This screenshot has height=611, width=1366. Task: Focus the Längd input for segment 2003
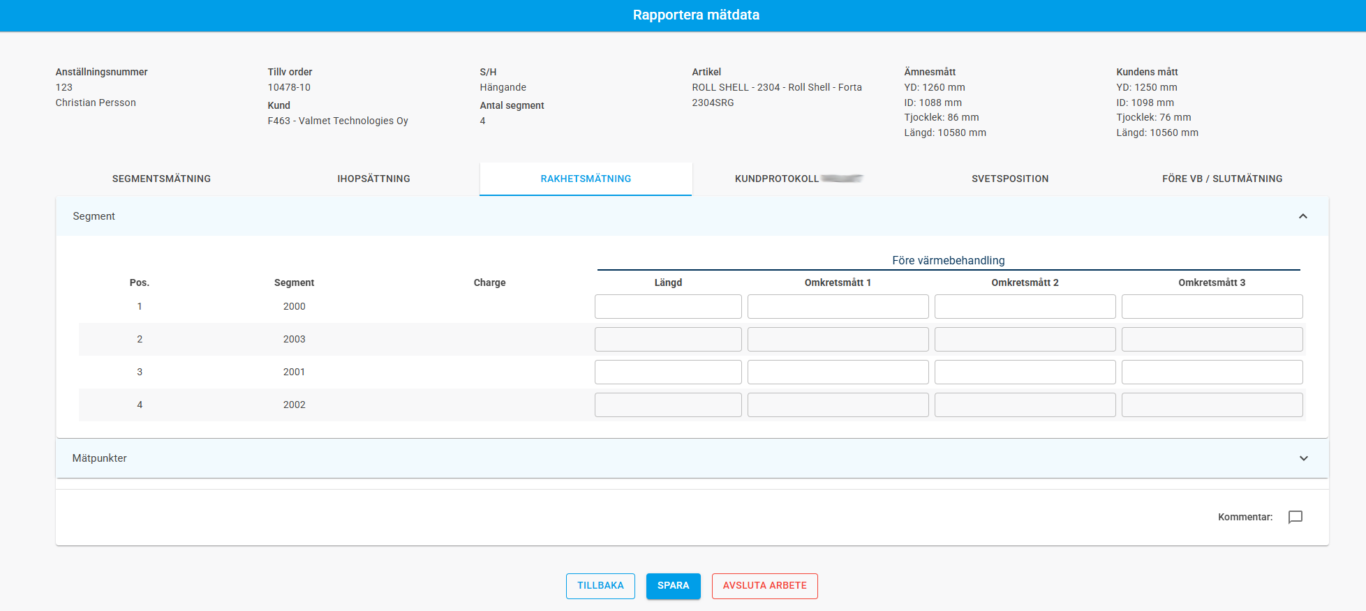point(668,340)
